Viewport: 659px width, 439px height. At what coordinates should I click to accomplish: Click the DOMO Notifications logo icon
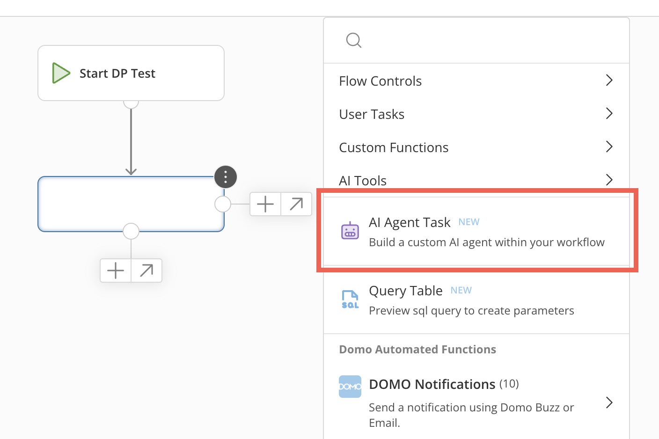350,386
